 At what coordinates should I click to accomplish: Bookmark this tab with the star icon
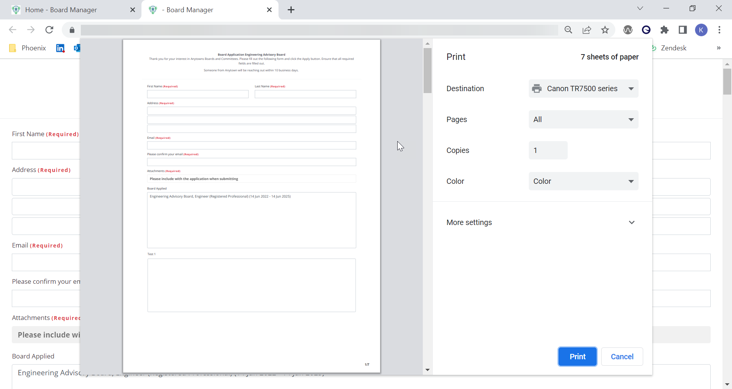click(605, 30)
